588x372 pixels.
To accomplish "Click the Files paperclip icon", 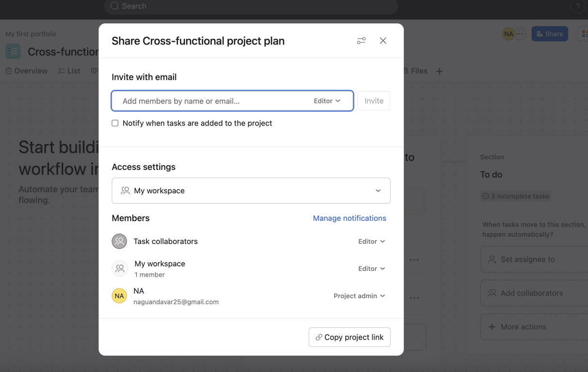I will 406,71.
